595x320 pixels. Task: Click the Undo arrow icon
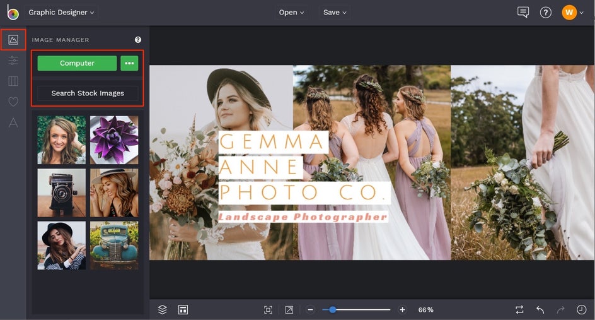click(x=540, y=309)
